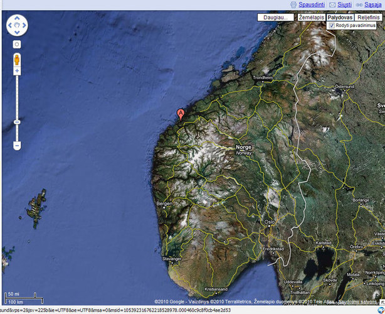Switch to the Žemėlapis map view
Viewport: 385px width, 314px height.
311,18
